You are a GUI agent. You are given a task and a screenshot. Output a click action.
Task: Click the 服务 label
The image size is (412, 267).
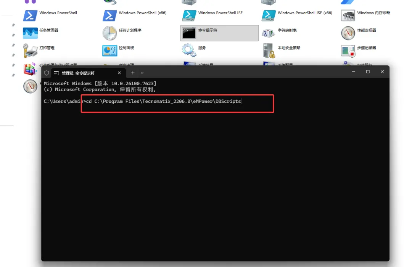[x=202, y=48]
